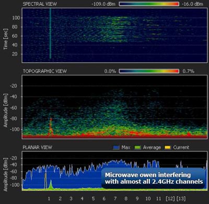This screenshot has height=204, width=209.
Task: Click the 0.7% density label
Action: [188, 71]
